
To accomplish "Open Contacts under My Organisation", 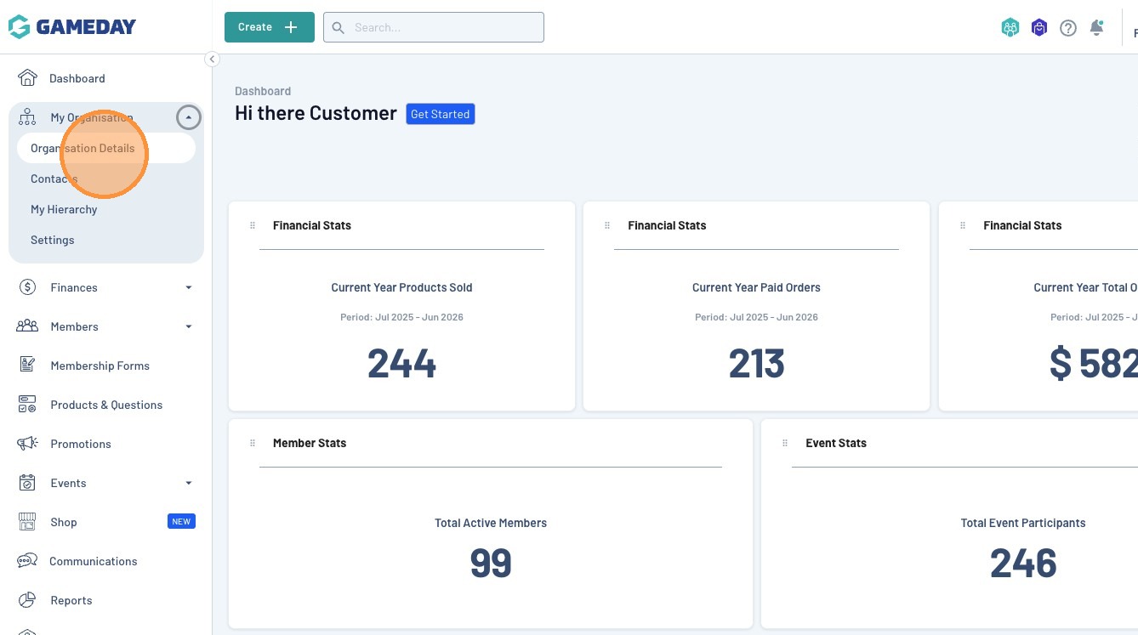I will point(54,179).
